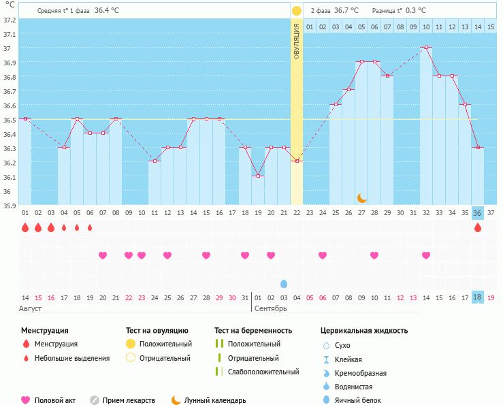This screenshot has width=503, height=405.
Task: Click the 'Водянистая' cervical fluid legend entry
Action: (353, 387)
